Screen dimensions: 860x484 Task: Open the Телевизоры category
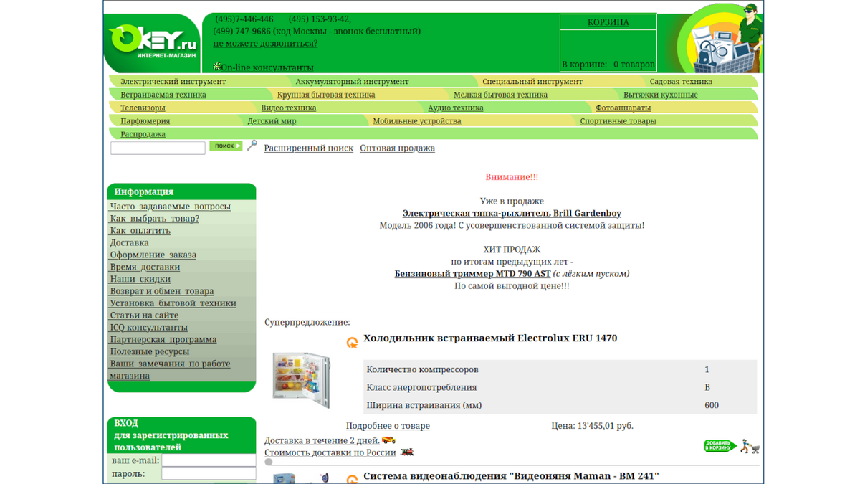pos(143,108)
